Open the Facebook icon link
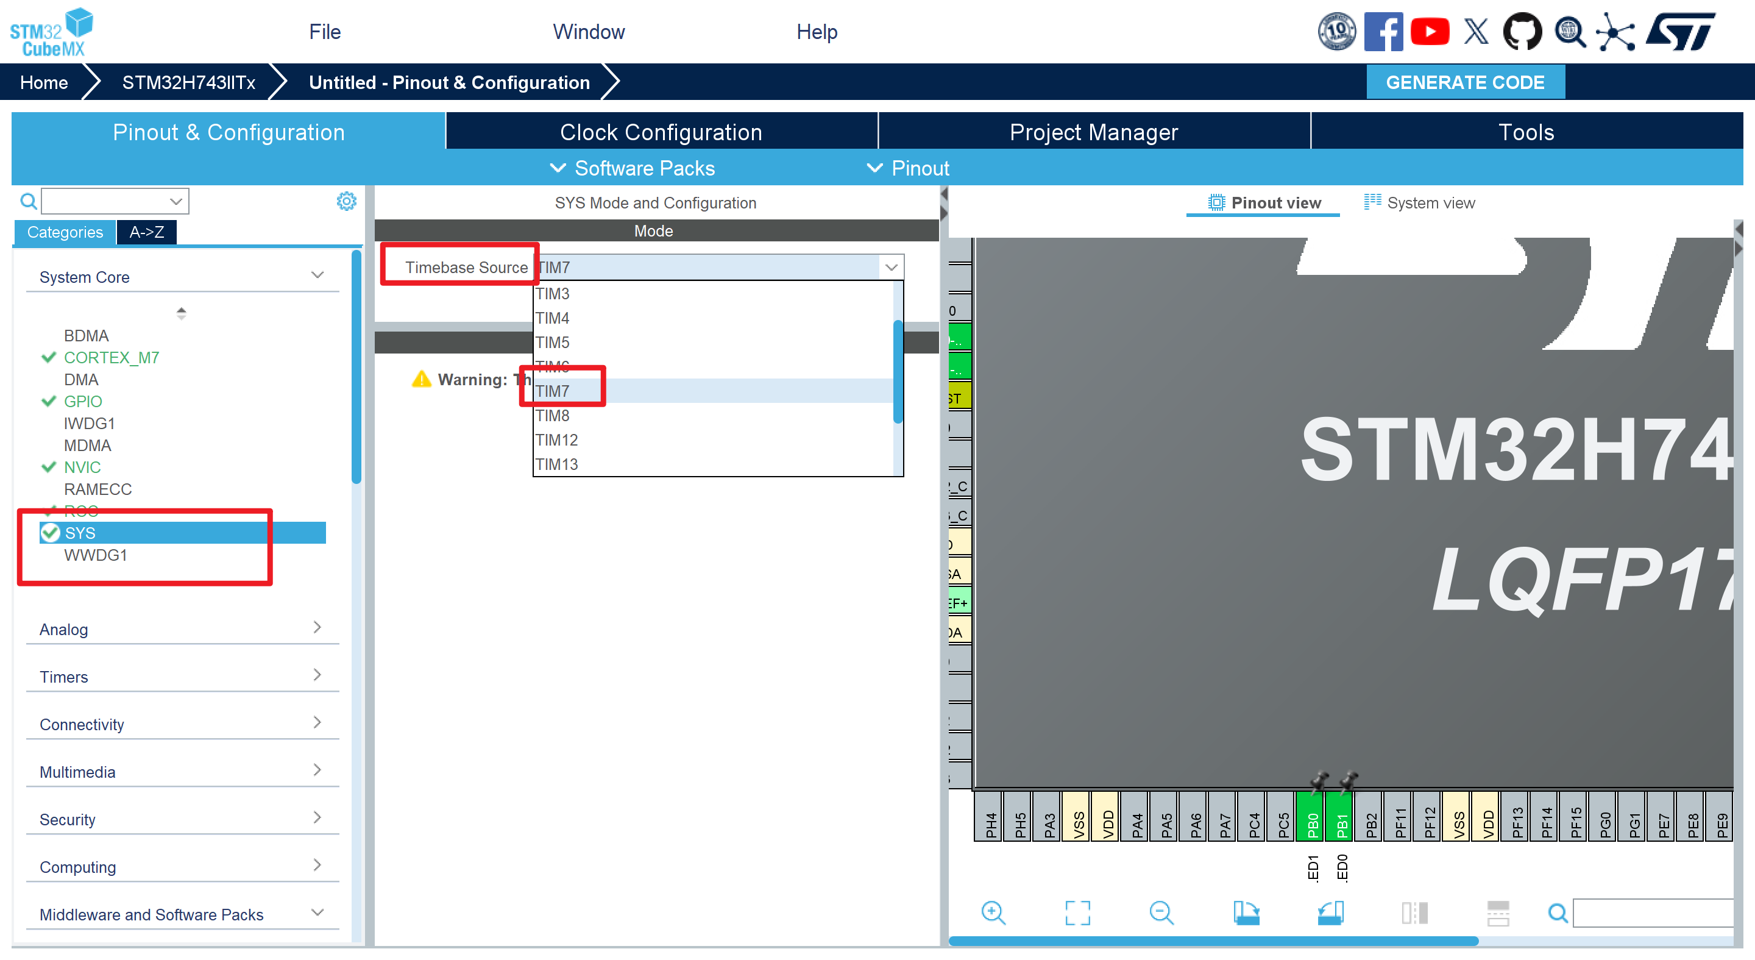Viewport: 1755px width, 960px height. [1383, 31]
